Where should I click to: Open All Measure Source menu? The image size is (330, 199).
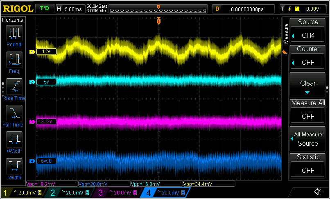click(307, 139)
